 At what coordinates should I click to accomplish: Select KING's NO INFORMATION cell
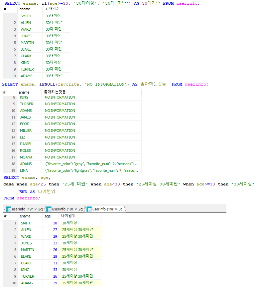point(91,97)
